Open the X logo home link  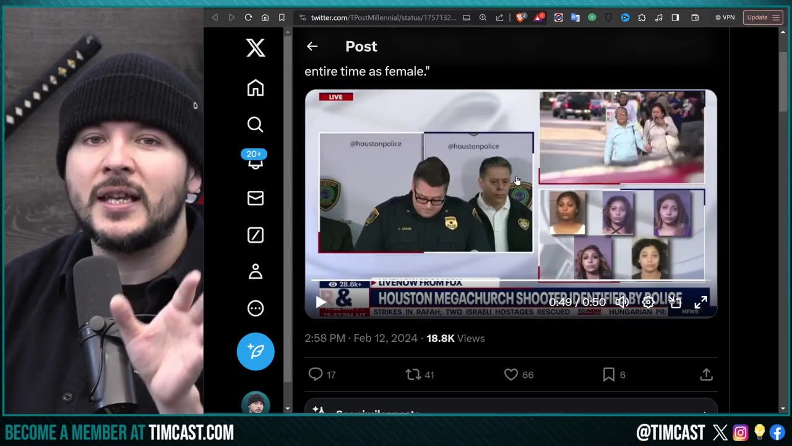click(256, 48)
